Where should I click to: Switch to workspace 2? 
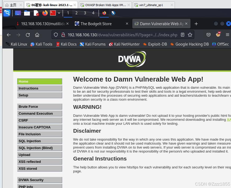click(76, 13)
